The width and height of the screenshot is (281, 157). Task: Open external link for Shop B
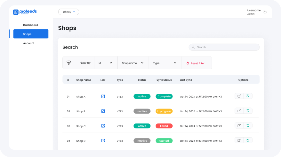[103, 111]
